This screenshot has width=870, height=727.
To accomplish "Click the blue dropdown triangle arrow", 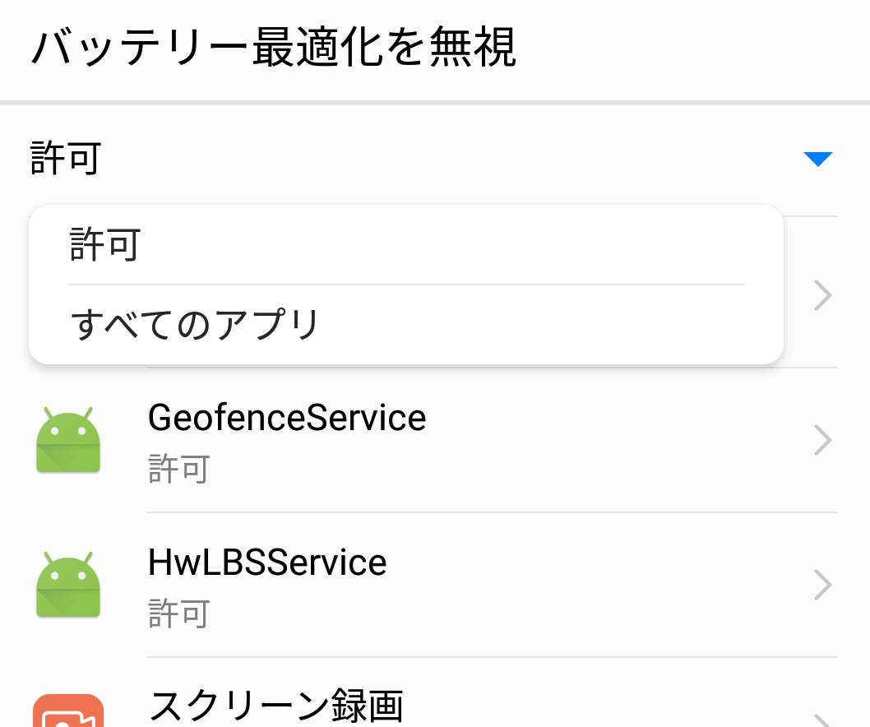I will tap(817, 160).
